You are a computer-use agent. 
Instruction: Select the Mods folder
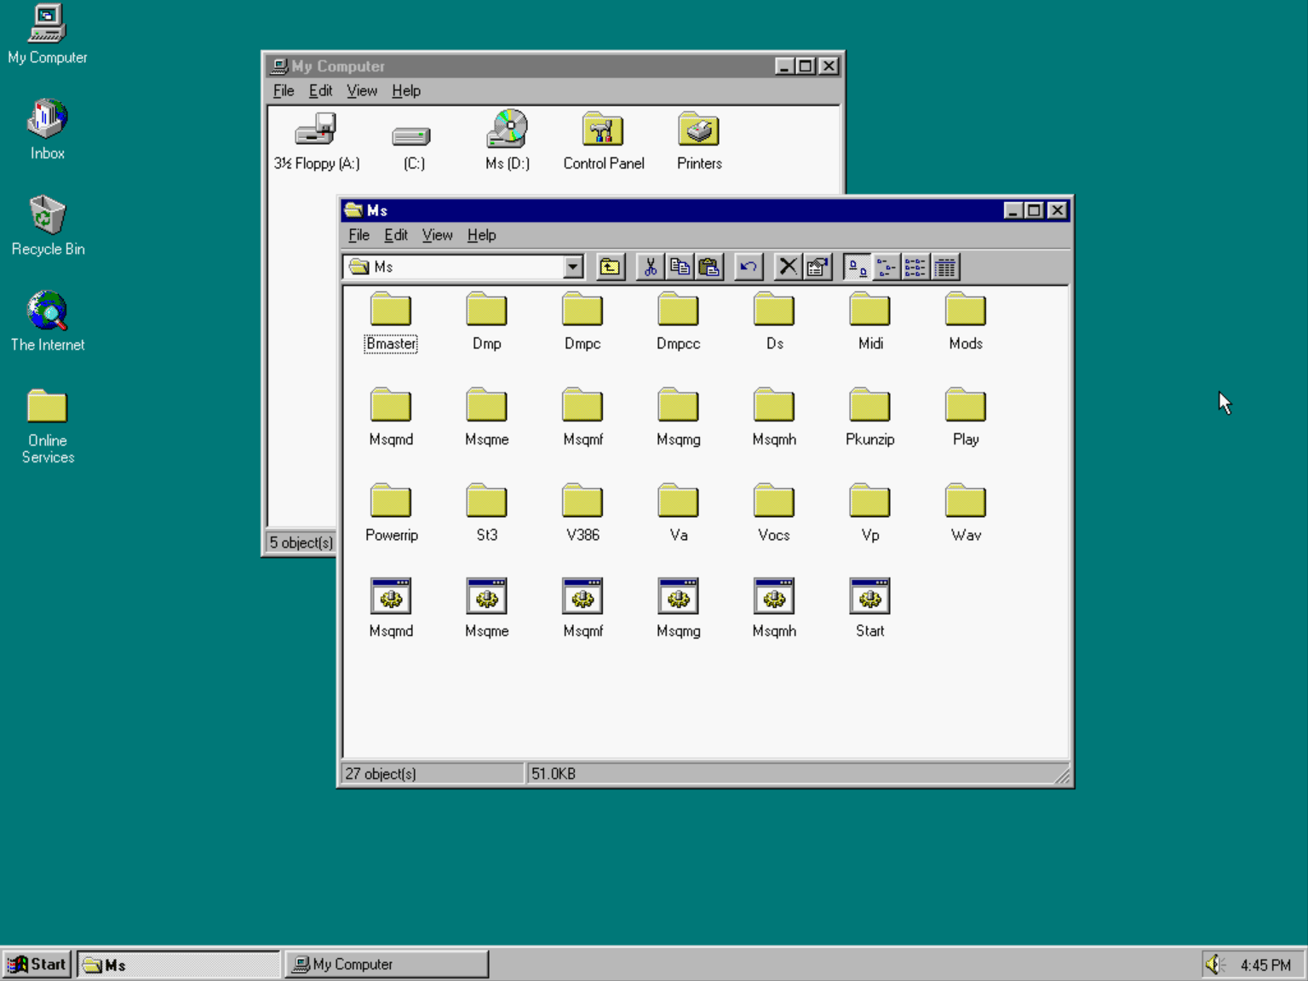[966, 322]
